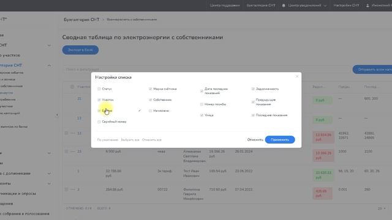Click the pencil edit icon in dialog
This screenshot has width=392, height=220.
(140, 111)
